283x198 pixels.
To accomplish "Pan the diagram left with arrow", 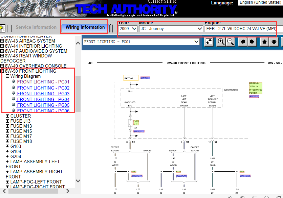I will tap(242, 42).
